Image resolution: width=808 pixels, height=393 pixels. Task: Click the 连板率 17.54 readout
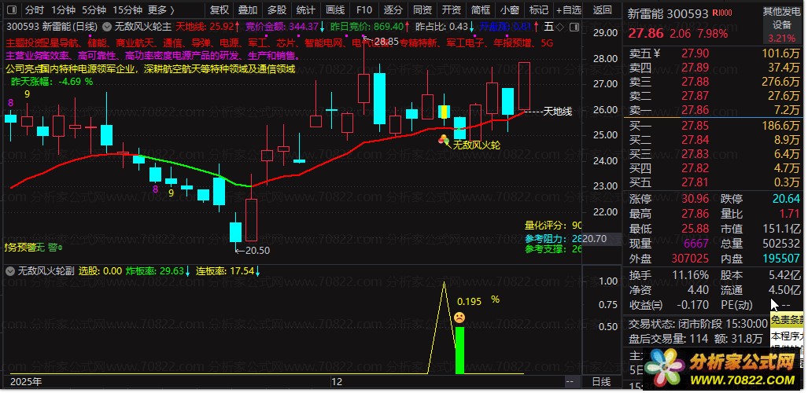click(x=227, y=271)
